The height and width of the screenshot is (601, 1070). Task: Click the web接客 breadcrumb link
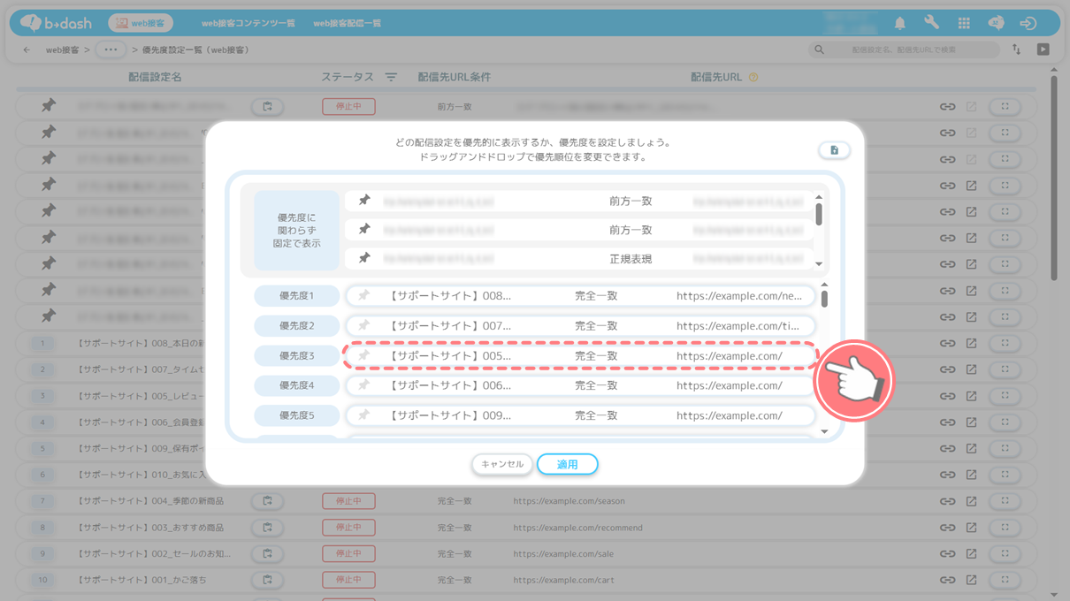pos(62,50)
